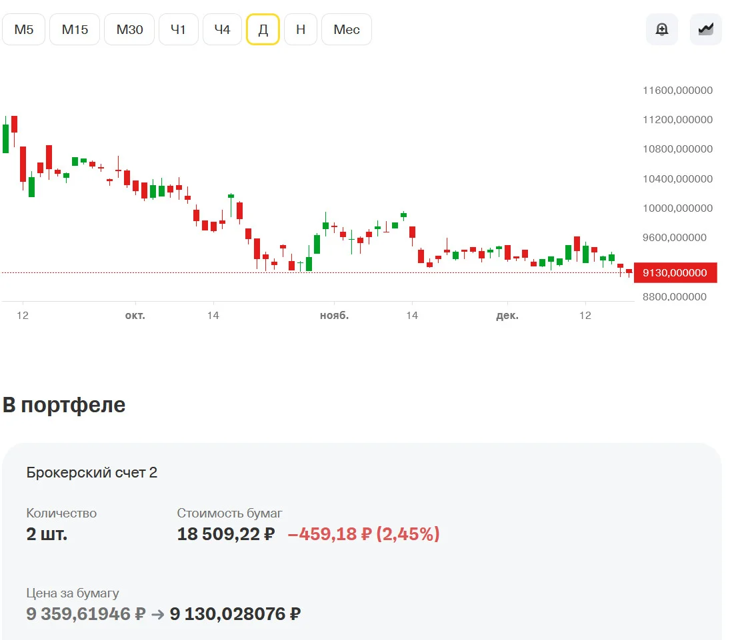Select the Н weekly timeframe

pos(301,29)
